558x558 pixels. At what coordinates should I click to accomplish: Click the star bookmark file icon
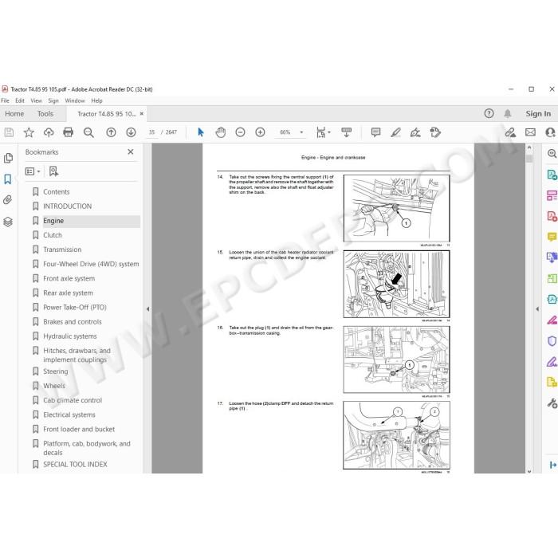(29, 132)
